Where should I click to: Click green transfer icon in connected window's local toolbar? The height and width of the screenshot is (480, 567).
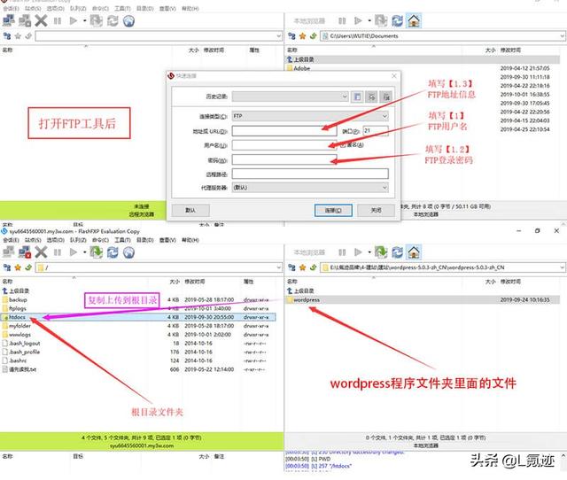381,252
